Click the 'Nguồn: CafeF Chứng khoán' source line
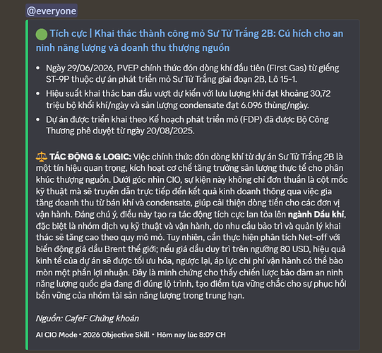Image resolution: width=382 pixels, height=353 pixels. coord(88,318)
